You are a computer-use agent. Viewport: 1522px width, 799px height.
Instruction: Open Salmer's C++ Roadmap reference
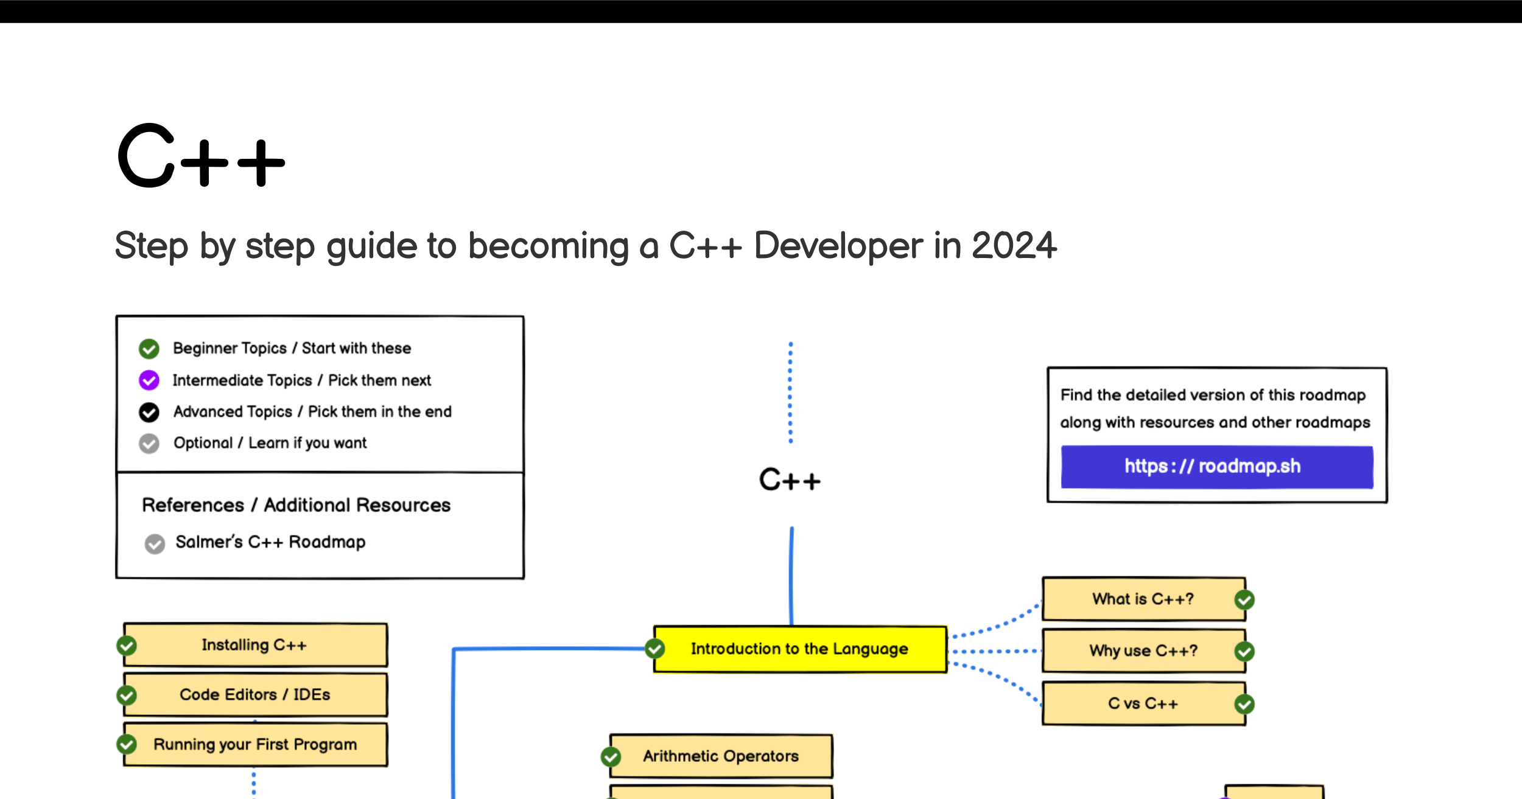tap(270, 542)
